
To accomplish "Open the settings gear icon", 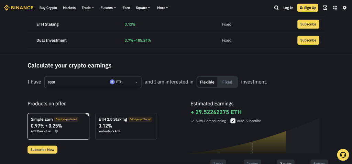I will point(344,8).
